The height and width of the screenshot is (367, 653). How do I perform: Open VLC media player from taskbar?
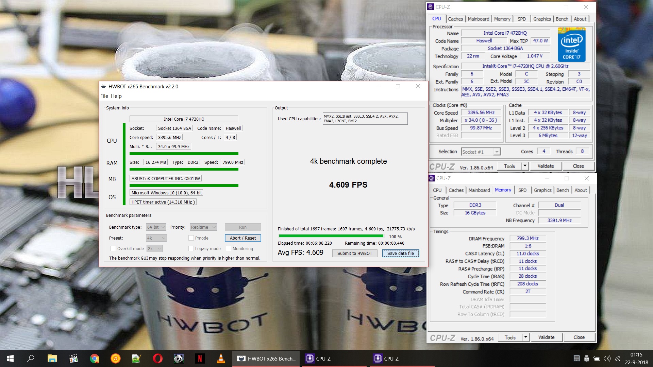pyautogui.click(x=221, y=359)
